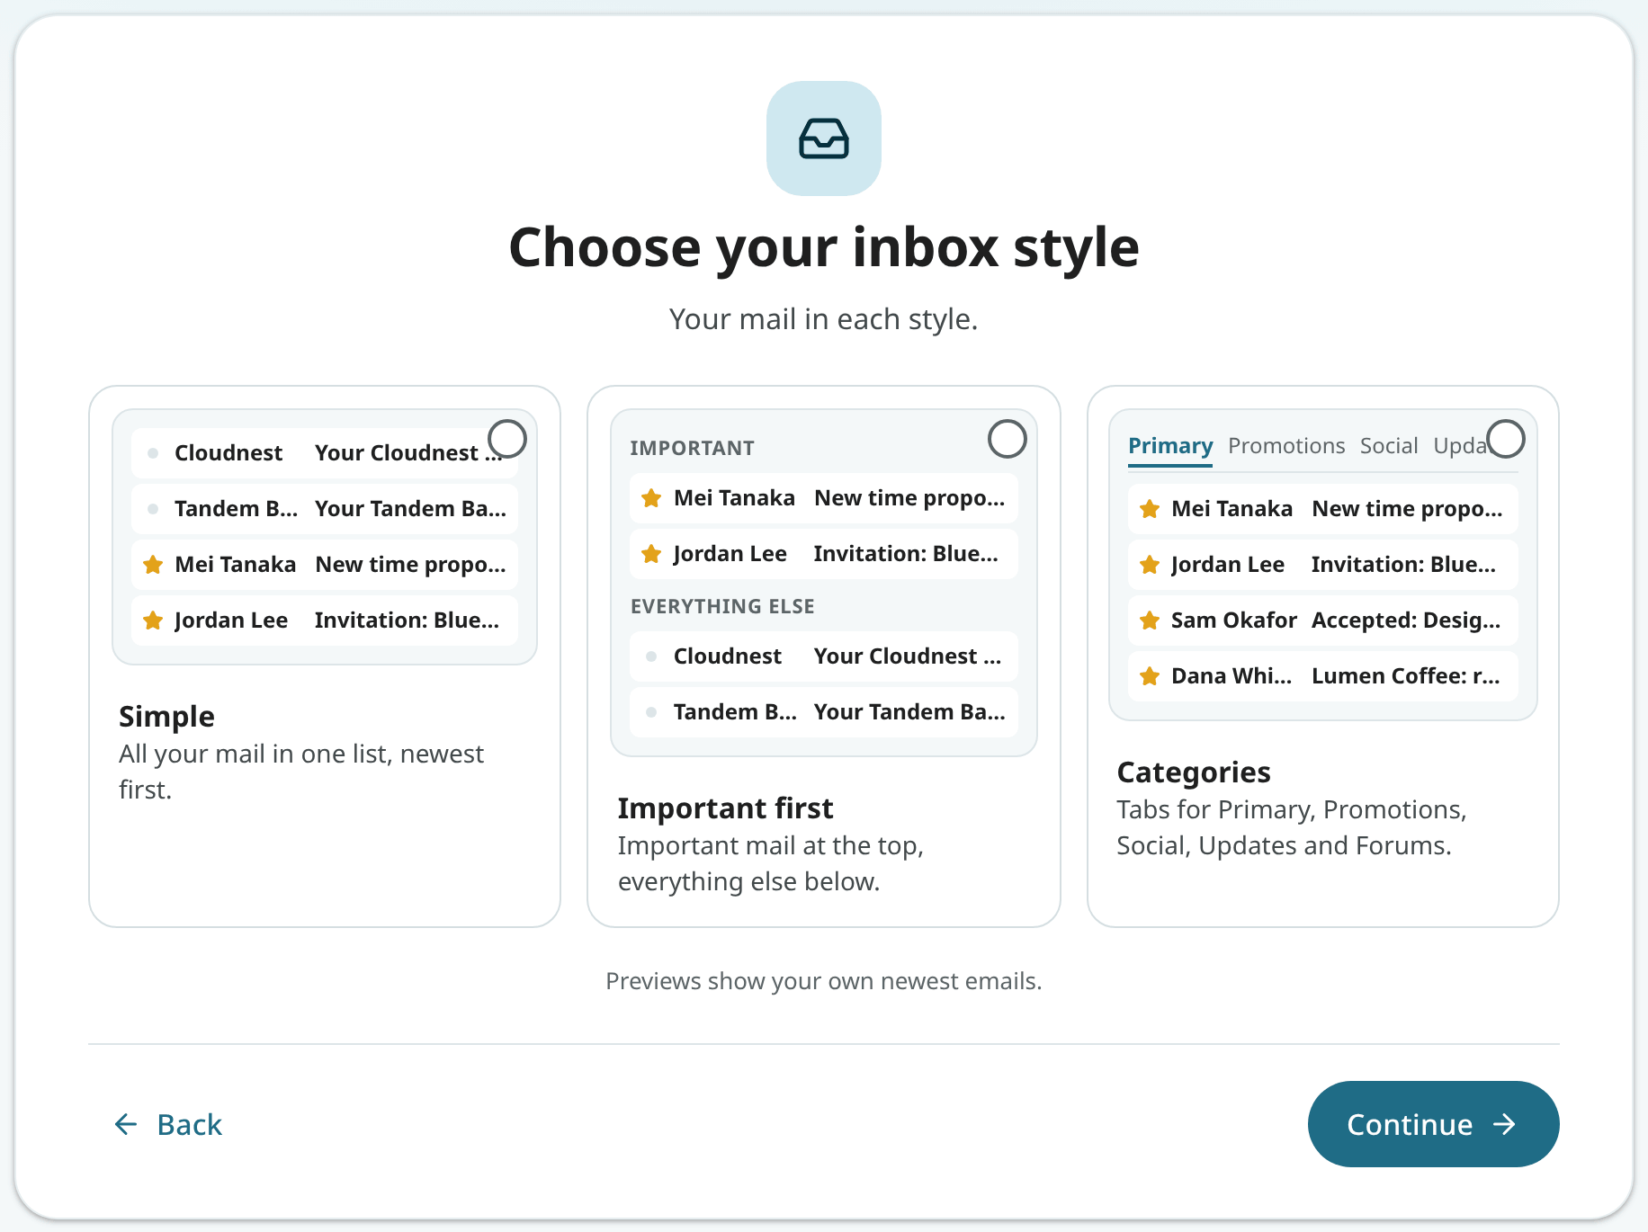1648x1232 pixels.
Task: Open the Promotions tab in the Categories preview
Action: [x=1286, y=446]
